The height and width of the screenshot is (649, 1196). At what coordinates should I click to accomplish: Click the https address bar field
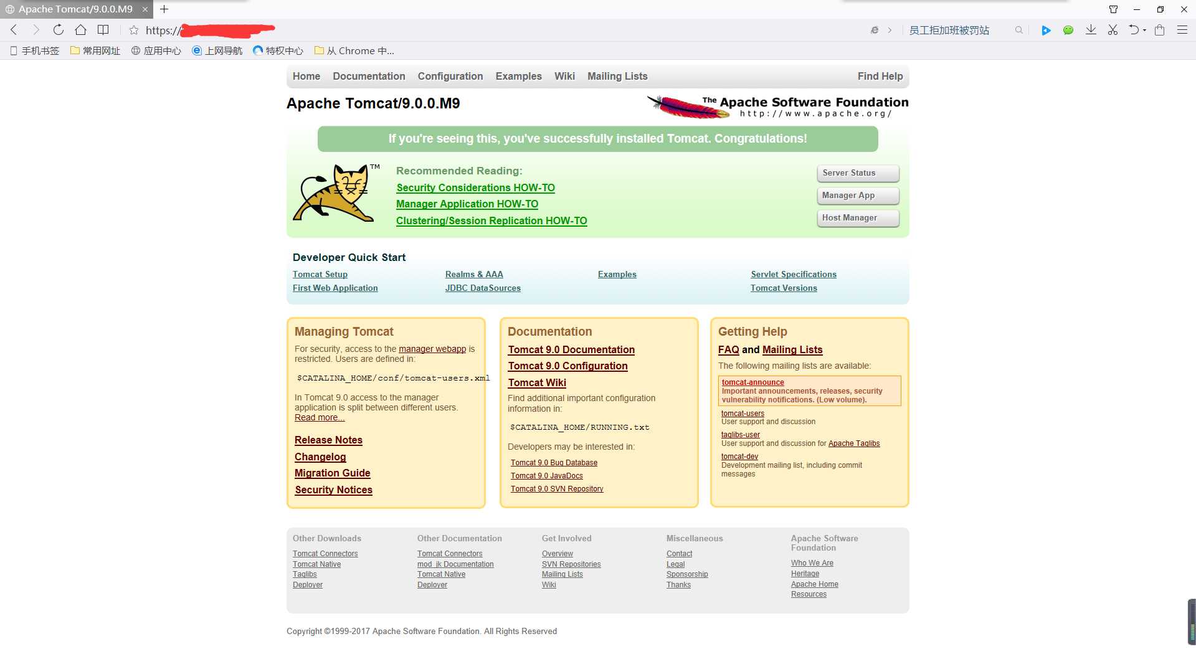pyautogui.click(x=498, y=30)
